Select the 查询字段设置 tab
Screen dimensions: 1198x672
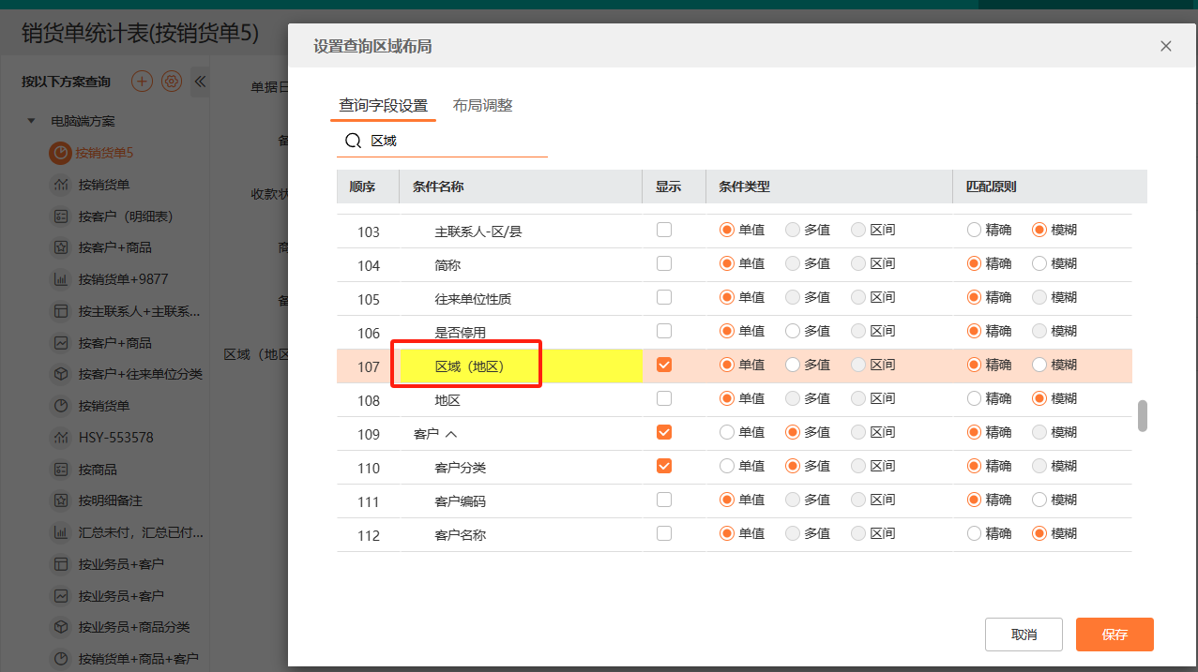point(383,105)
